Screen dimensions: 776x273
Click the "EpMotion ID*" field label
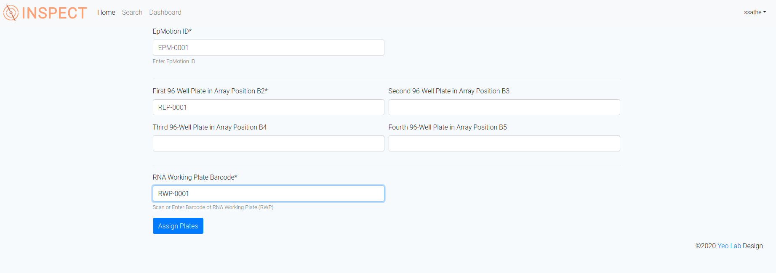click(172, 31)
